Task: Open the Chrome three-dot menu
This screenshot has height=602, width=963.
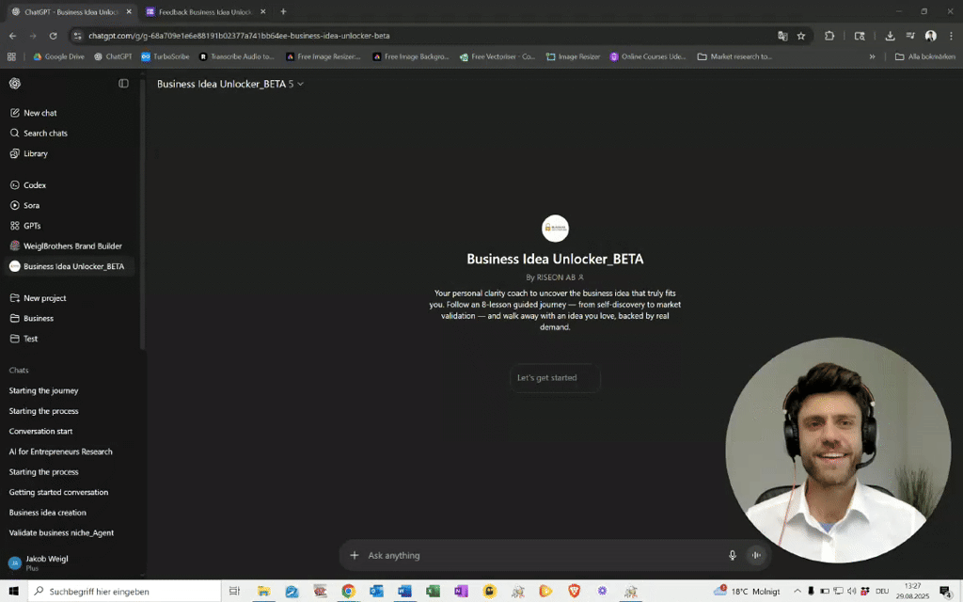Action: coord(951,36)
